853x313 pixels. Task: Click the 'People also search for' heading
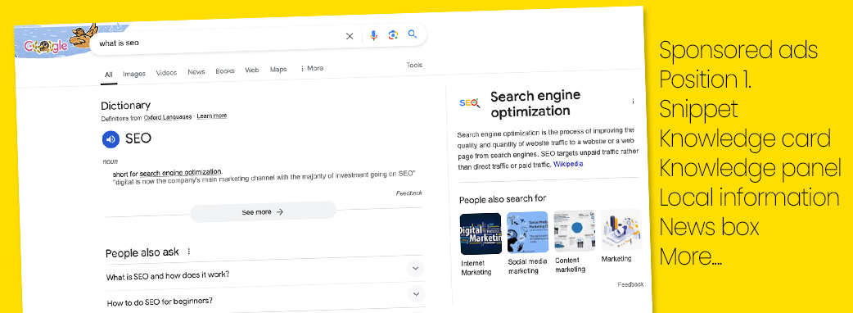(503, 199)
